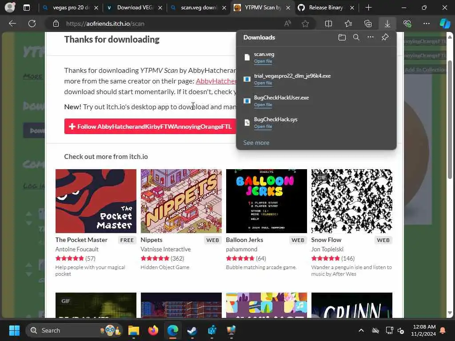Screen dimensions: 455x341
Task: Open file link for scan.veg
Action: (263, 61)
